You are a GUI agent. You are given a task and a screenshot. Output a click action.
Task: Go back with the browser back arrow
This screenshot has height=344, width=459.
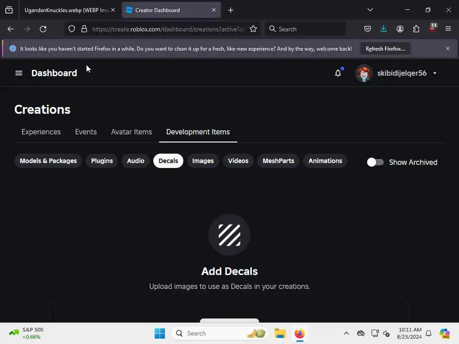point(11,29)
